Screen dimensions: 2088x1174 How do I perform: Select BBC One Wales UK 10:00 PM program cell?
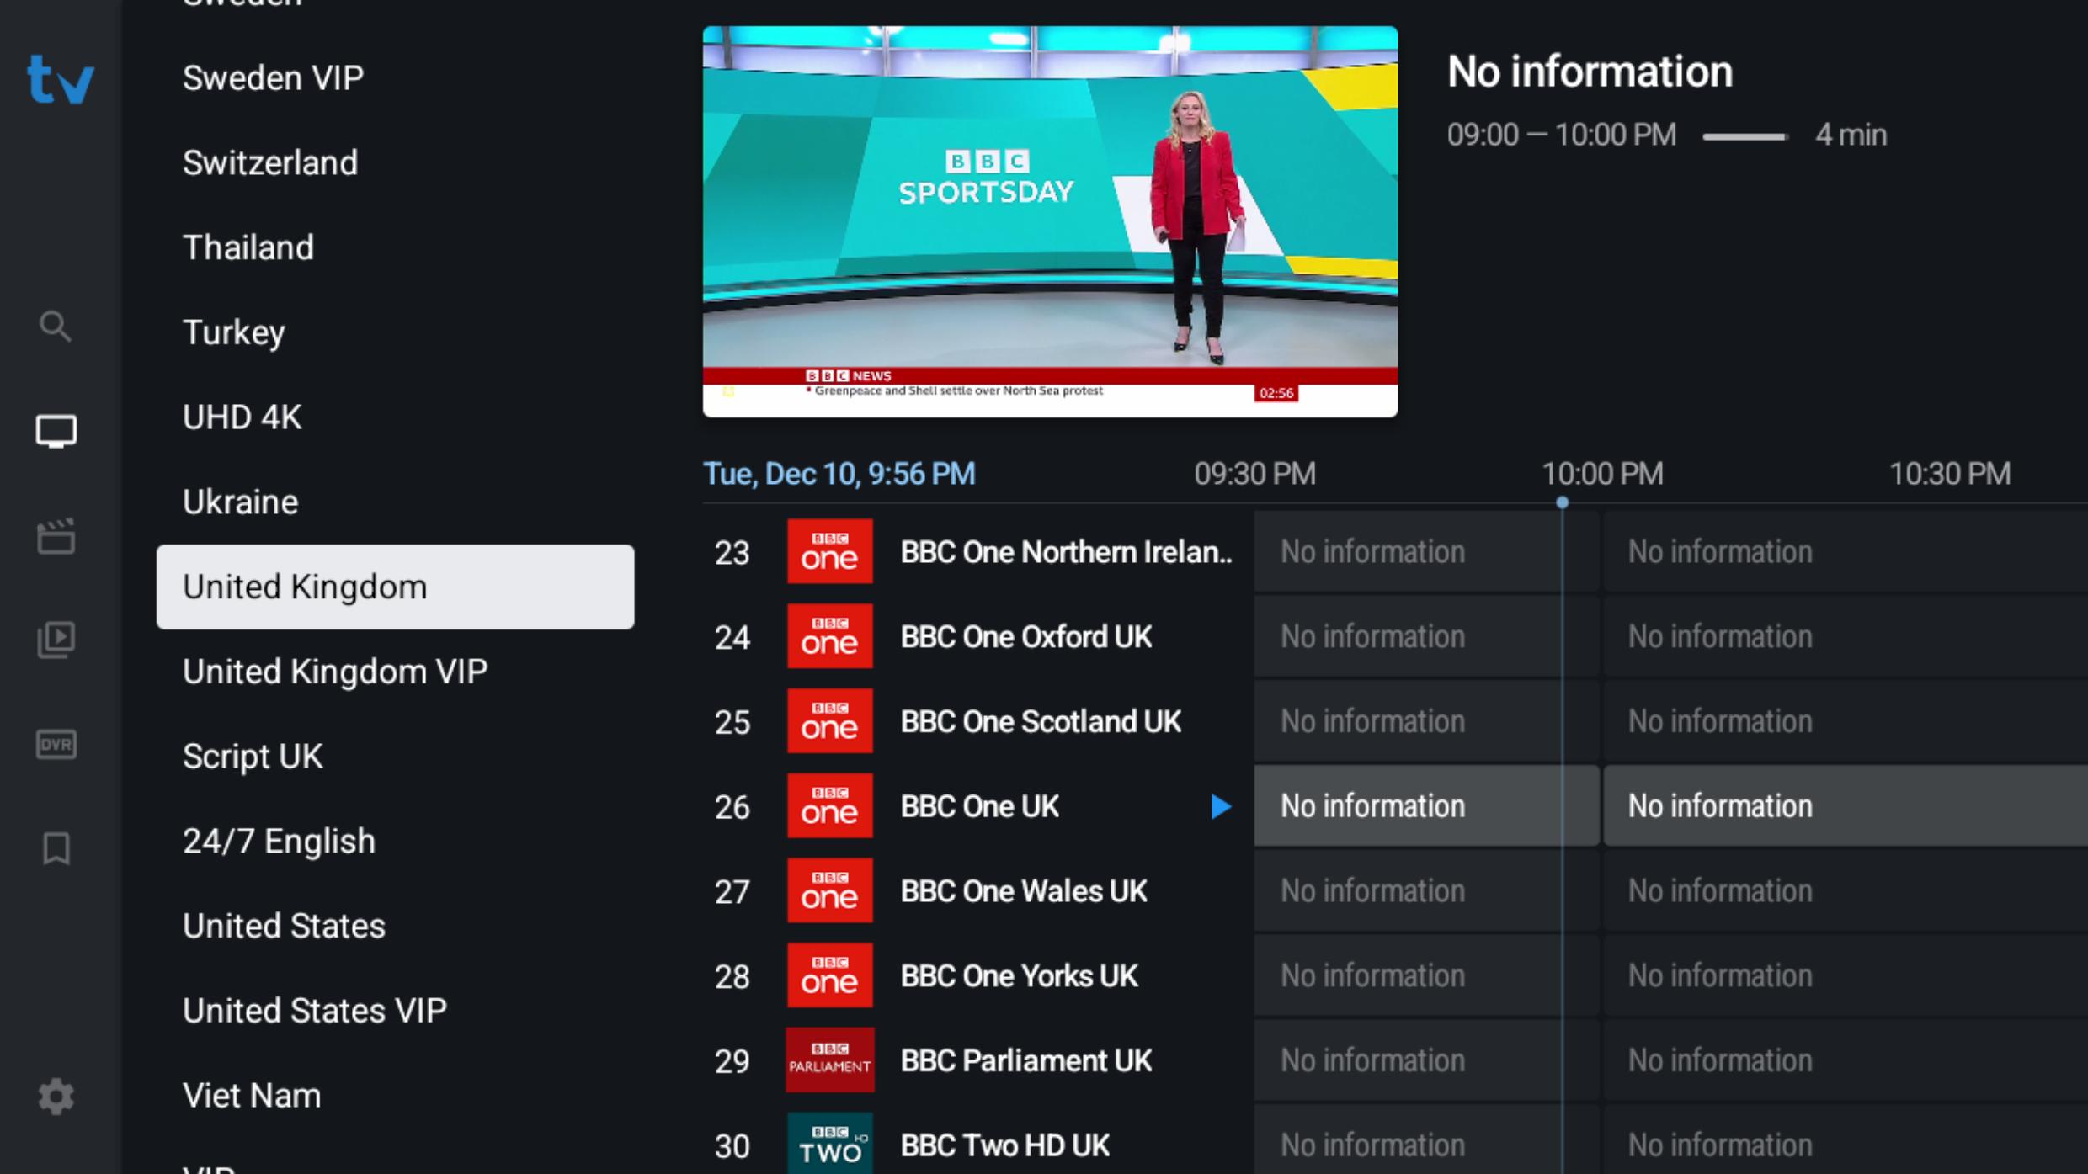click(x=1846, y=891)
